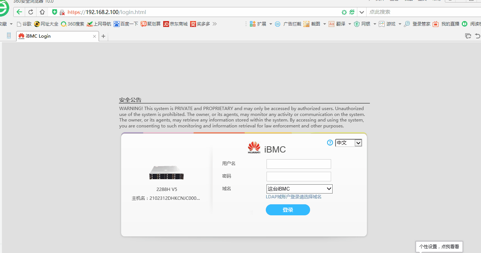This screenshot has width=481, height=253.
Task: Expand the dropdown arrow beside 网银
Action: pos(375,24)
